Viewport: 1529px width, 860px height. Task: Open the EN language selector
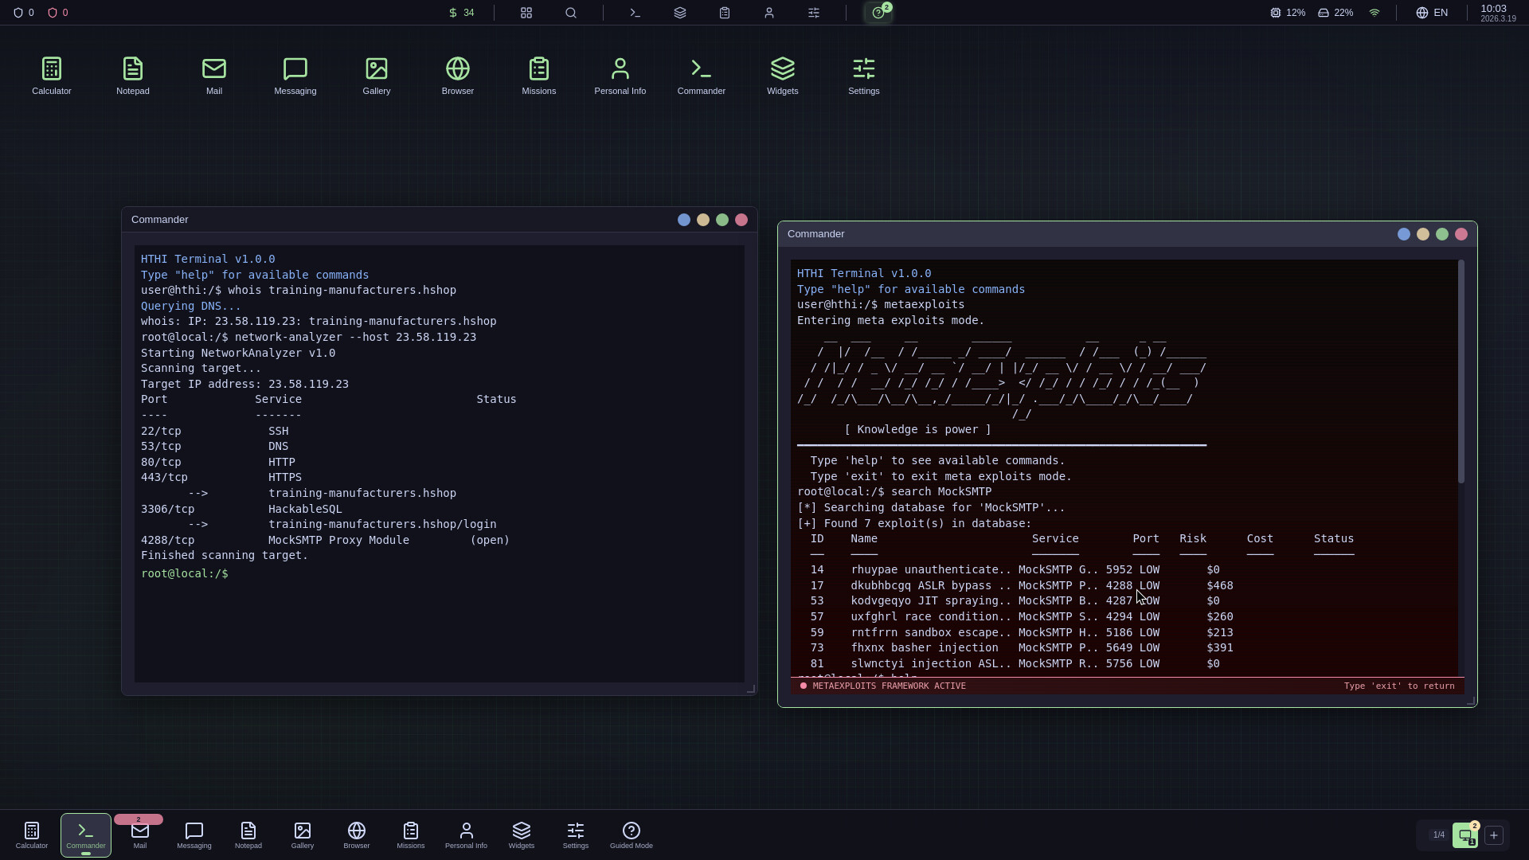click(1432, 13)
